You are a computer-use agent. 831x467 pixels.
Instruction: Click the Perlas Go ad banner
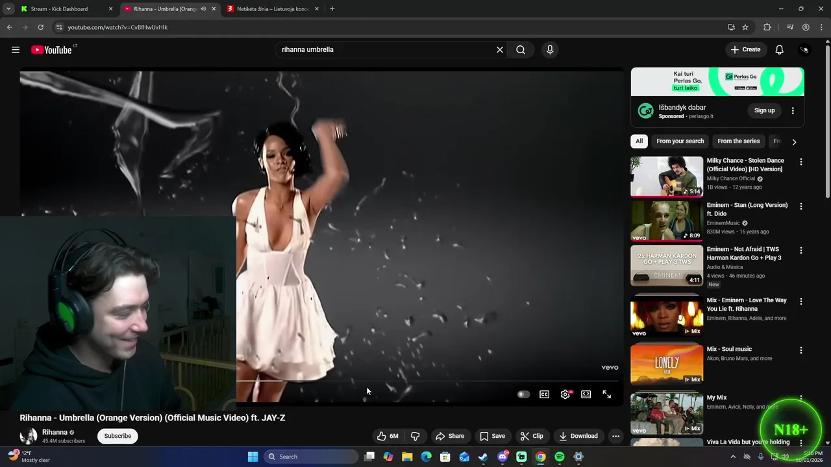[717, 82]
